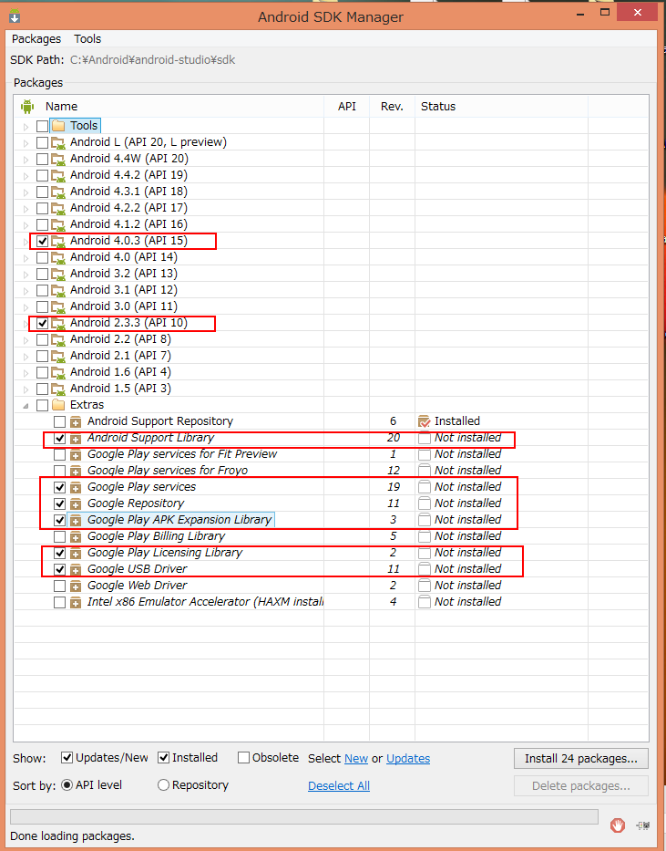666x851 pixels.
Task: Click the Install 24 packages button
Action: click(581, 759)
